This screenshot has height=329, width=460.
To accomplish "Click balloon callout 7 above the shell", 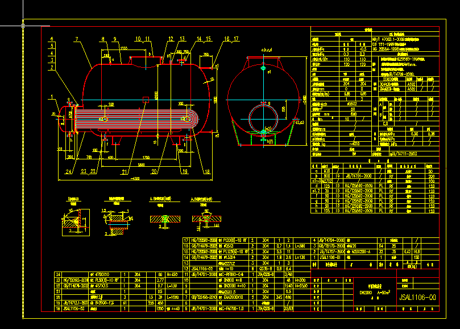I will click(77, 39).
